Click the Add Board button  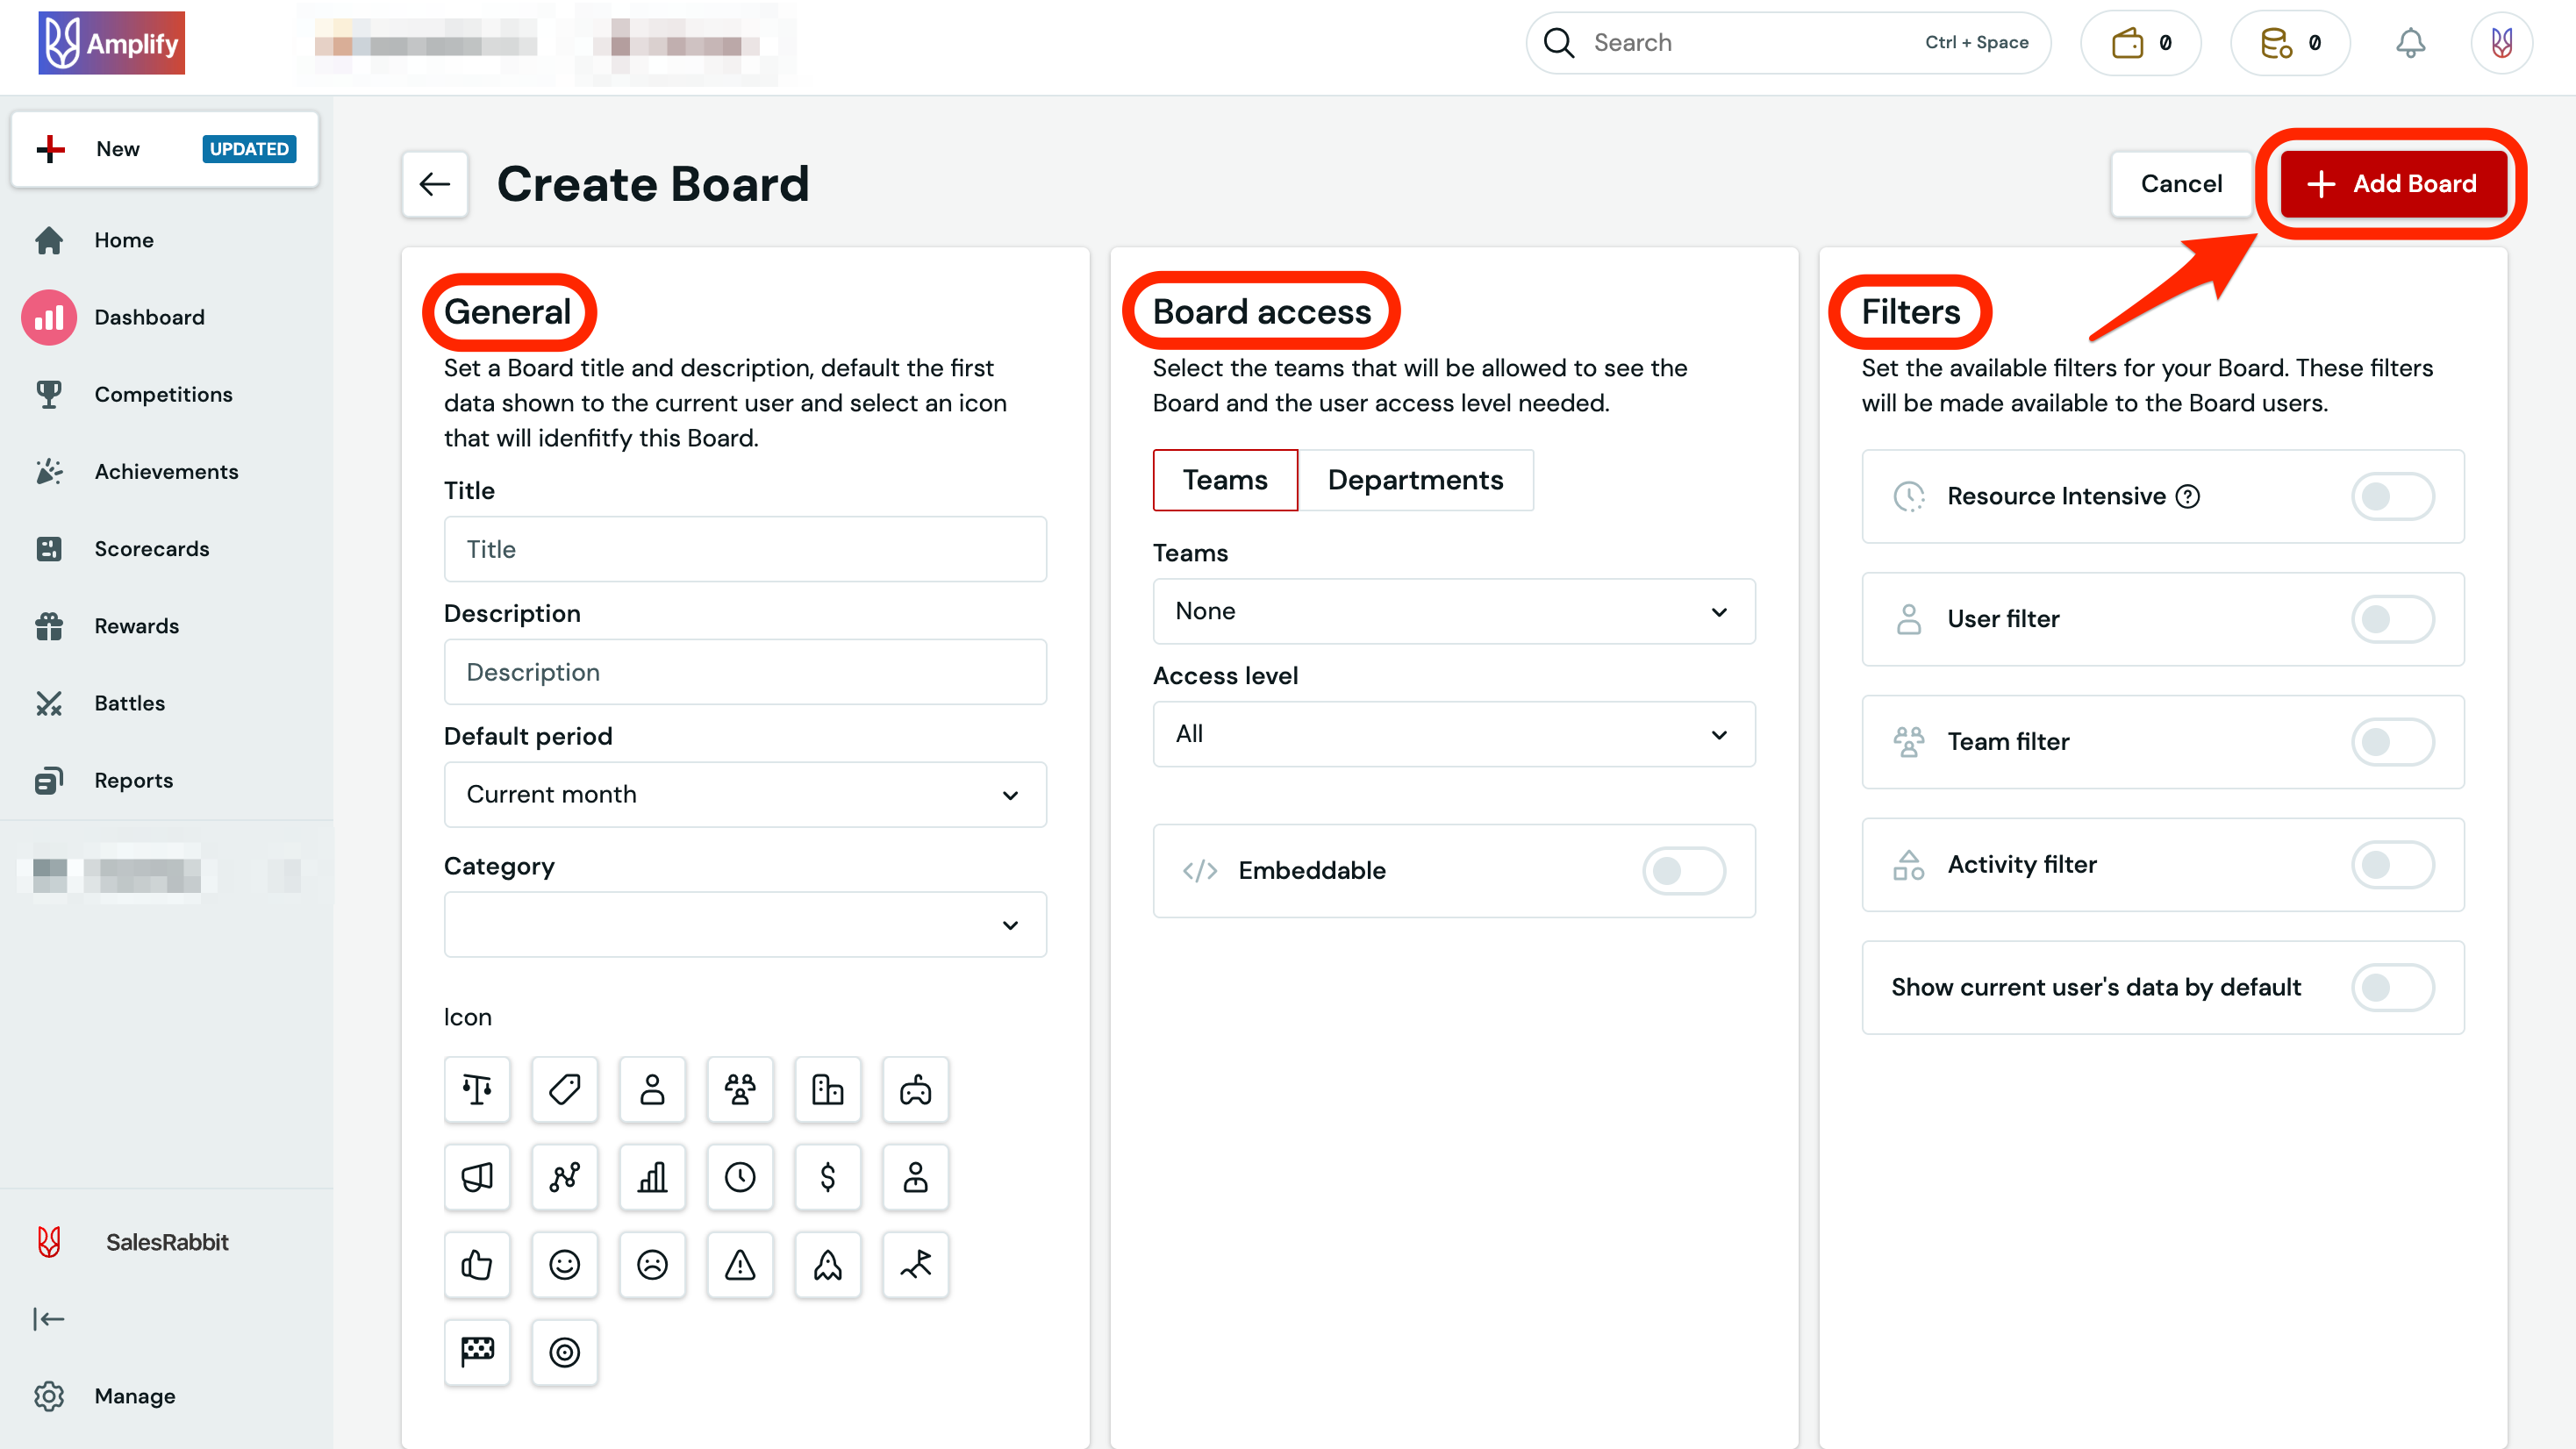coord(2394,183)
